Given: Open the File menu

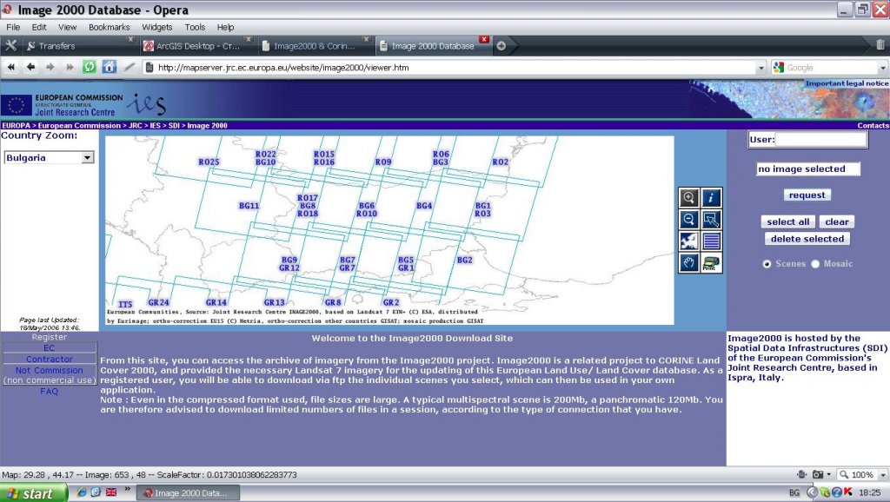Looking at the screenshot, I should (13, 27).
